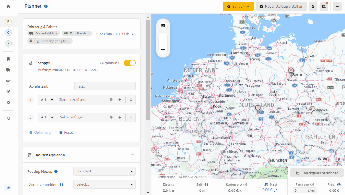Viewport: 345px width, 195px height.
Task: Expand the Maut details arrows icon
Action: coord(275,190)
